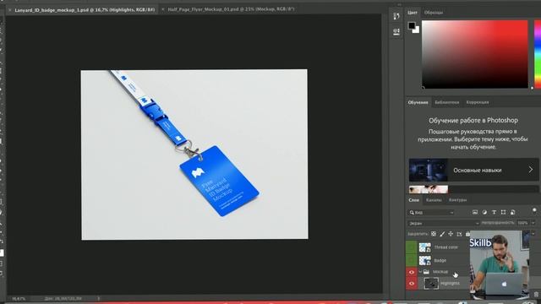Open the second tutorial thumbnail below Основные навыки

429,189
